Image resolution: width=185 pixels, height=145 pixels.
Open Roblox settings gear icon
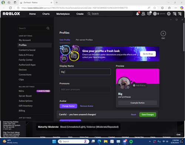tap(169, 14)
